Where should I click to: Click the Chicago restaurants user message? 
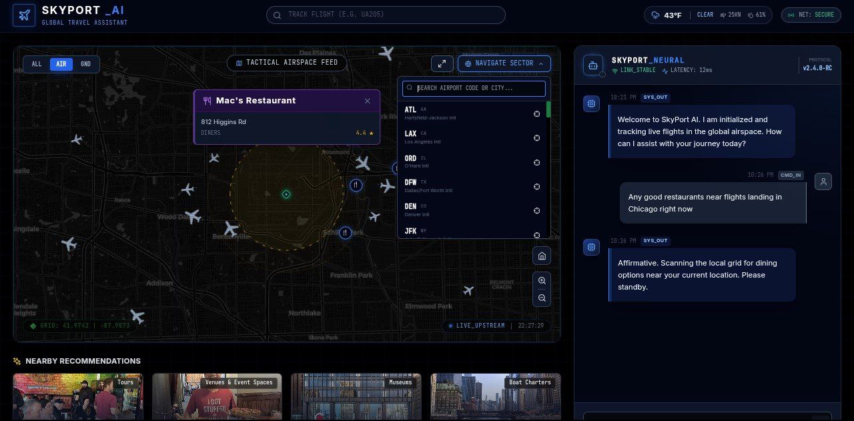713,203
